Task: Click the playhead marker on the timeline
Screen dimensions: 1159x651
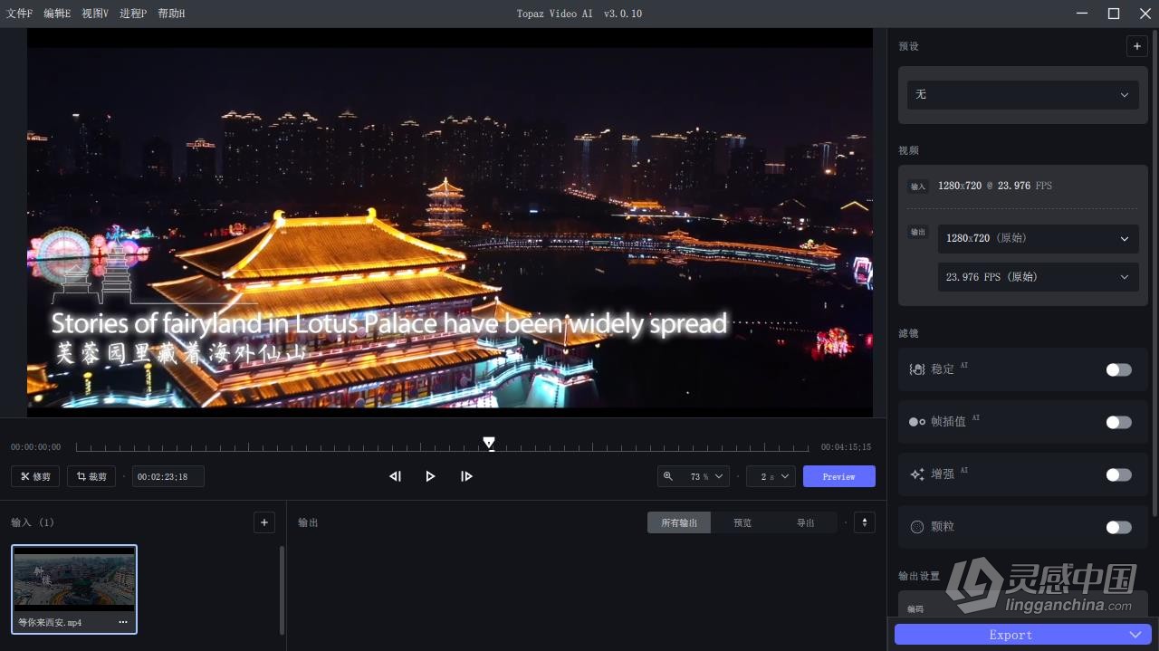Action: 490,443
